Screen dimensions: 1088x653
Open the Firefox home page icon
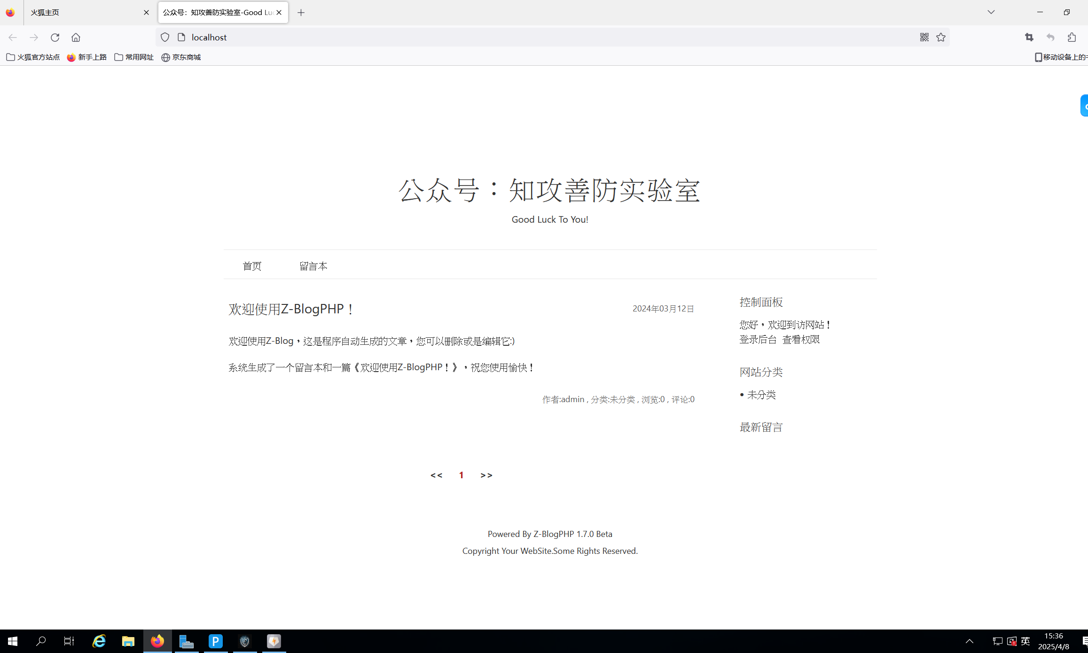coord(76,37)
